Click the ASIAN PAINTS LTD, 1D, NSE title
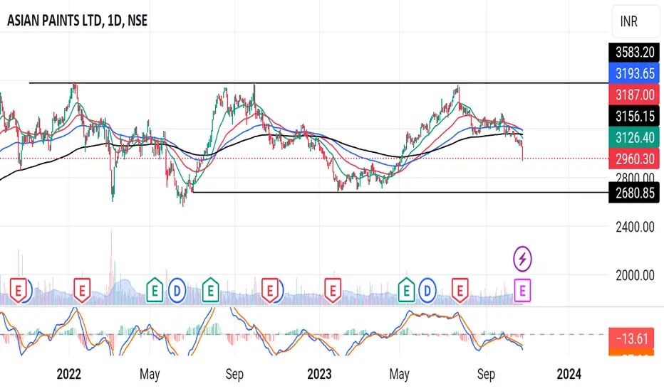 tap(78, 21)
